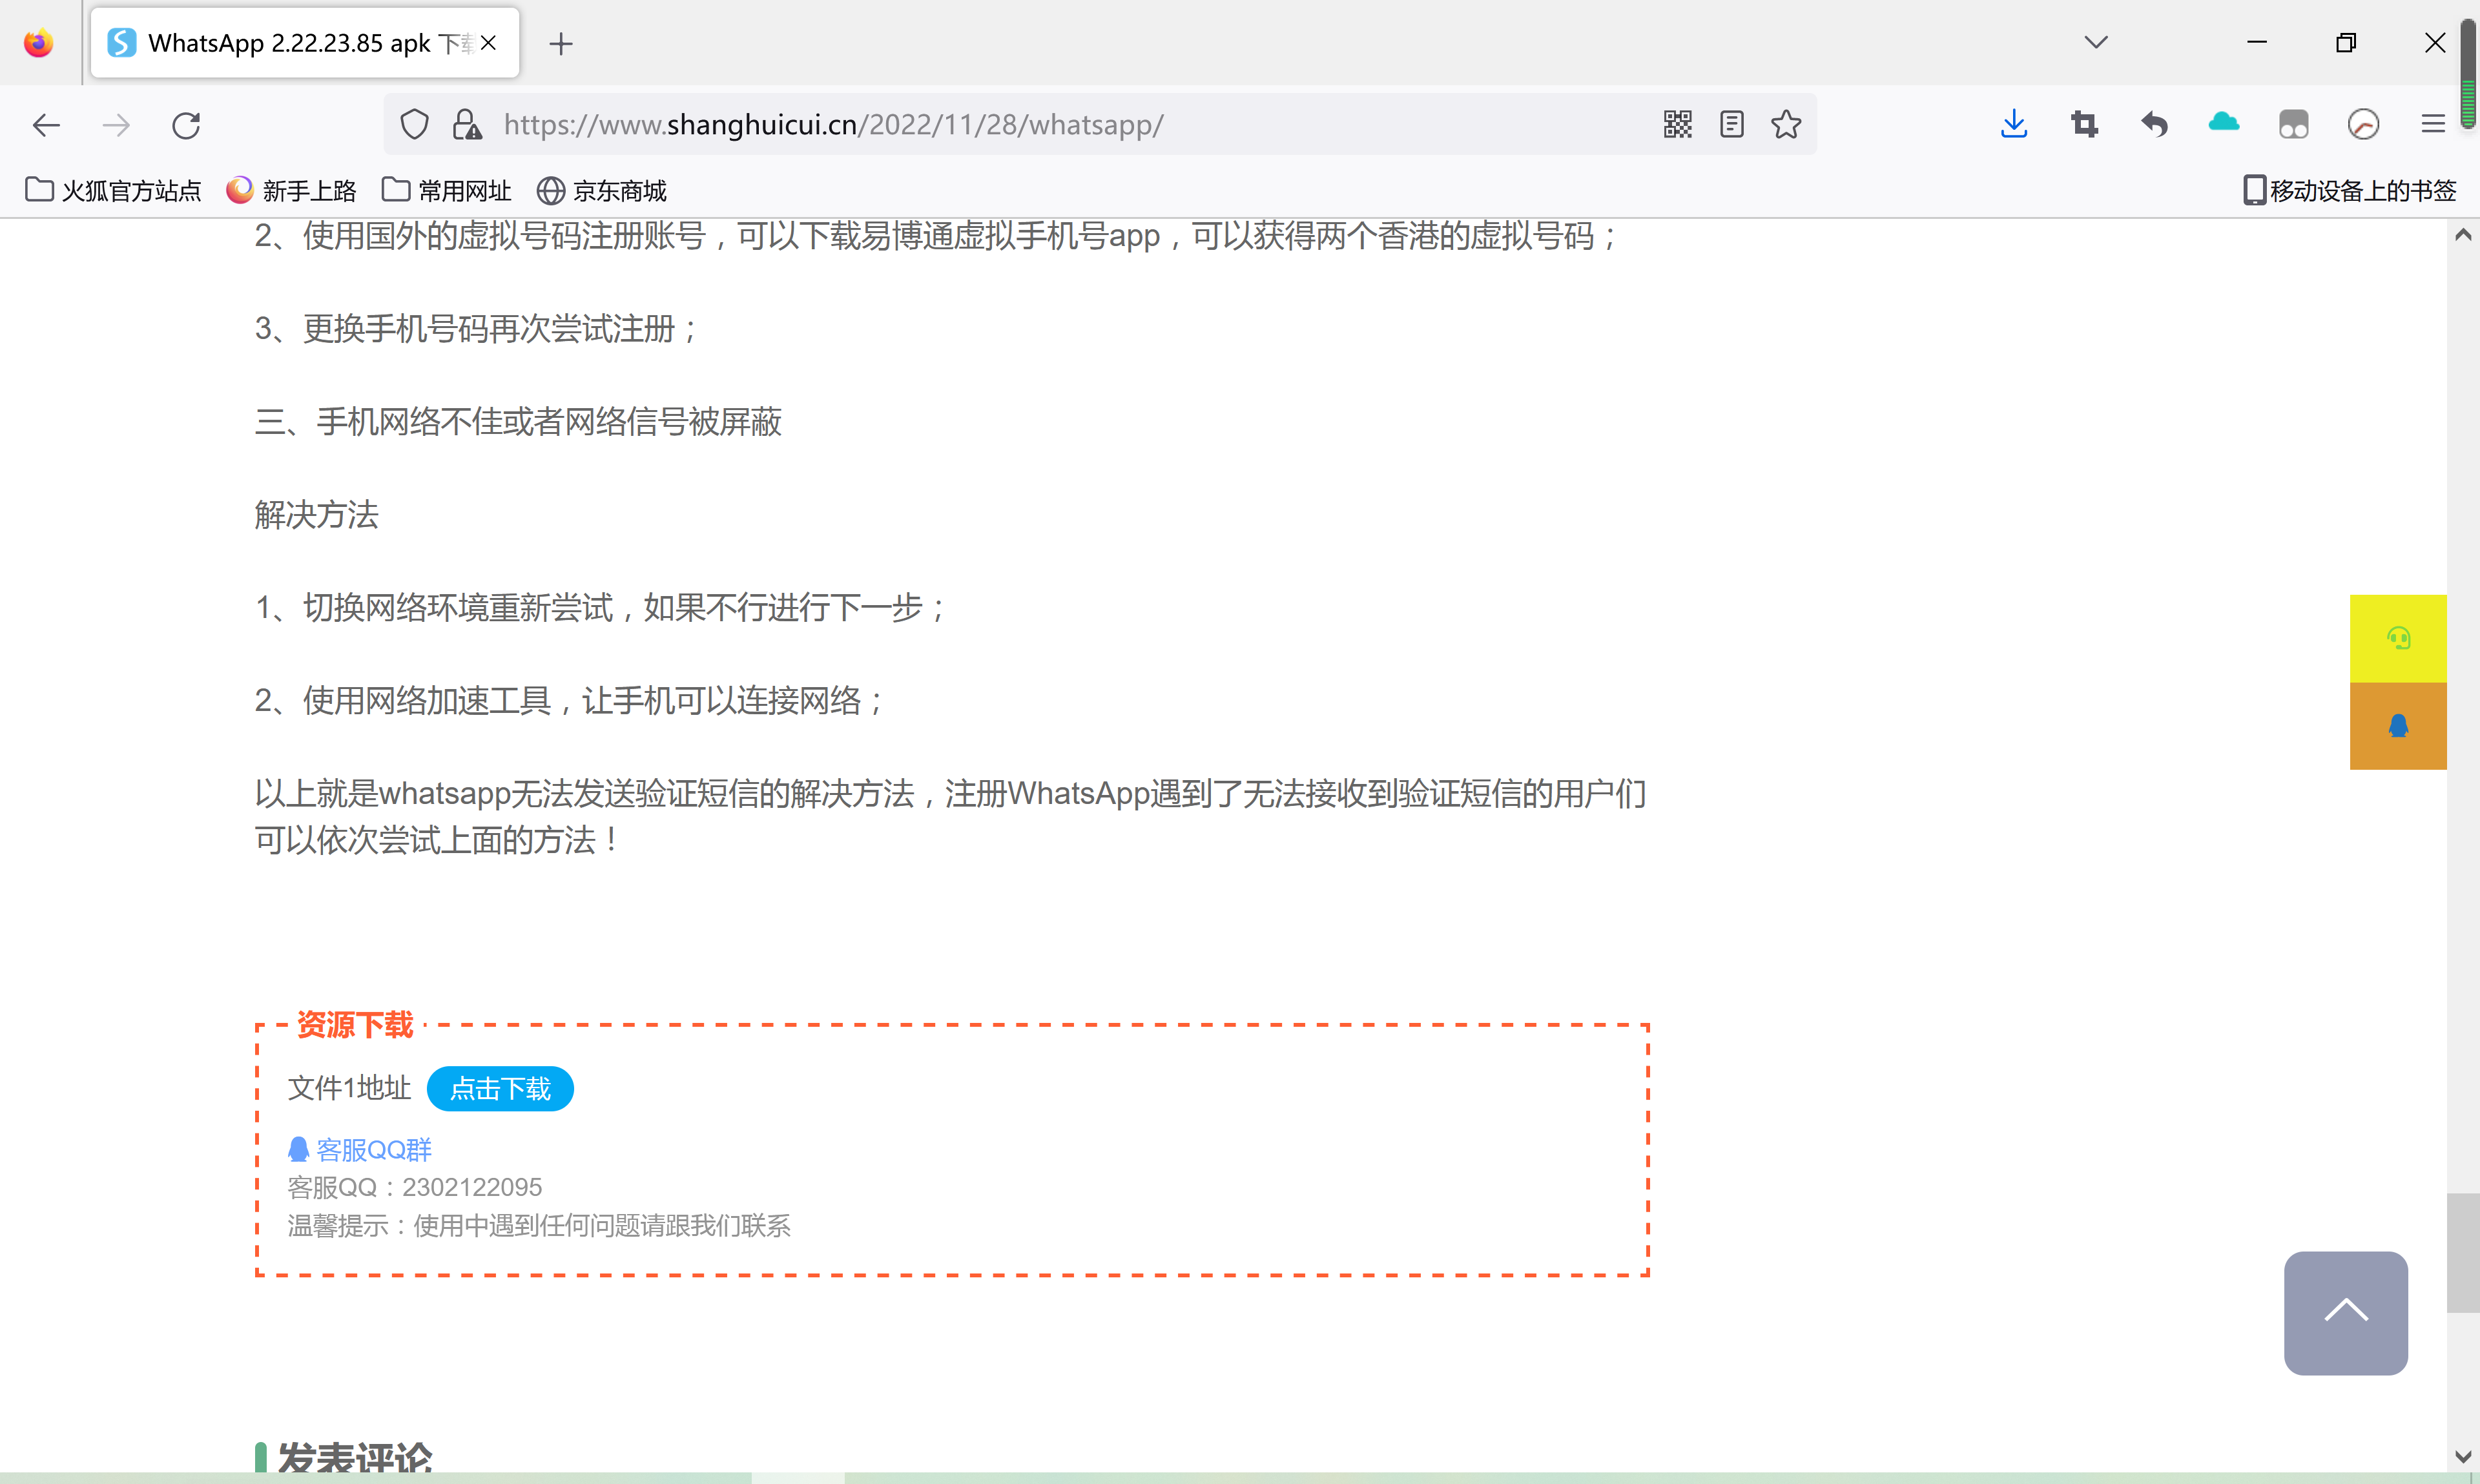Viewport: 2480px width, 1484px height.
Task: Go forward to the next page
Action: pyautogui.click(x=116, y=125)
